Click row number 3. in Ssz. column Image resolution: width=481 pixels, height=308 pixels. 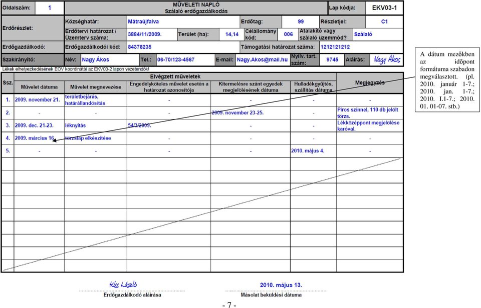[x=8, y=125]
